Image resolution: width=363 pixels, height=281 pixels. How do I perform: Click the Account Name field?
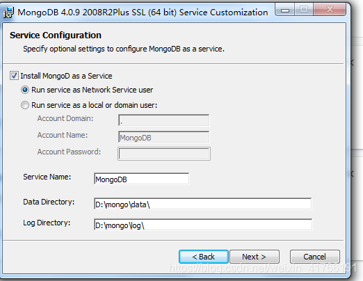164,137
